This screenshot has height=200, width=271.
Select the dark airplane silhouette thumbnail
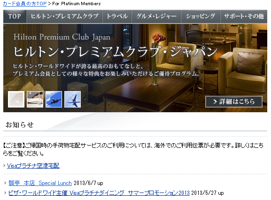tap(54, 100)
